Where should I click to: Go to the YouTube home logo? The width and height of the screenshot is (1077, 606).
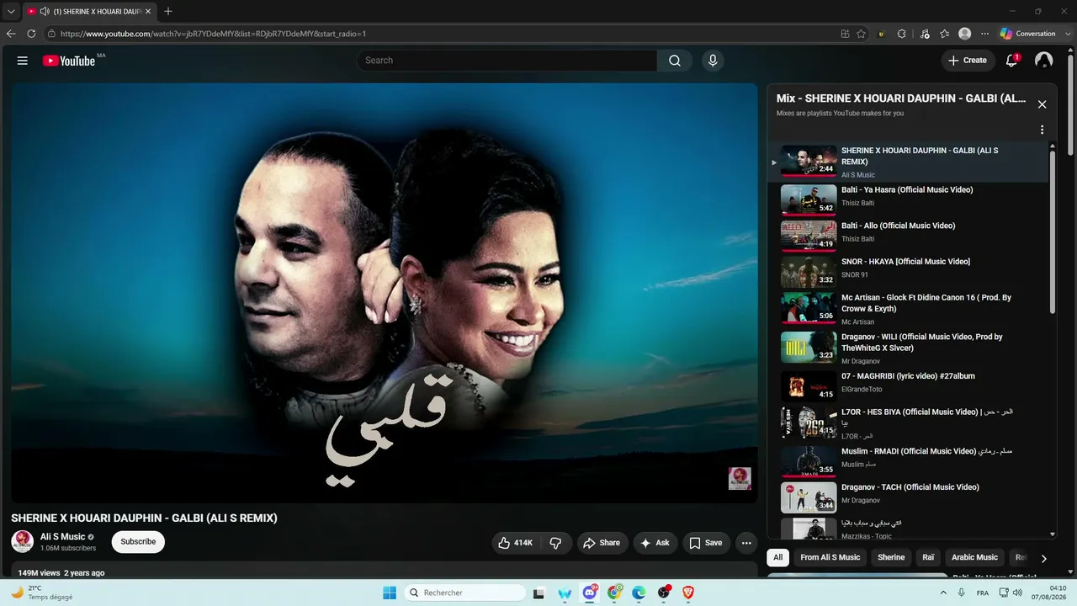pyautogui.click(x=69, y=61)
